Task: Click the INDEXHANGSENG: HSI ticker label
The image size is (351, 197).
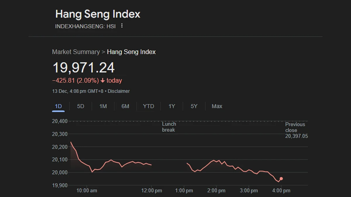Action: coord(85,26)
